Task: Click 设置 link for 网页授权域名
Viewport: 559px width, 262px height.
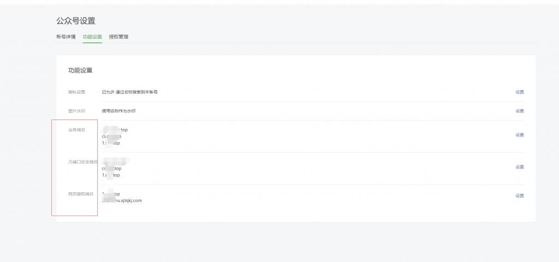Action: (x=519, y=195)
